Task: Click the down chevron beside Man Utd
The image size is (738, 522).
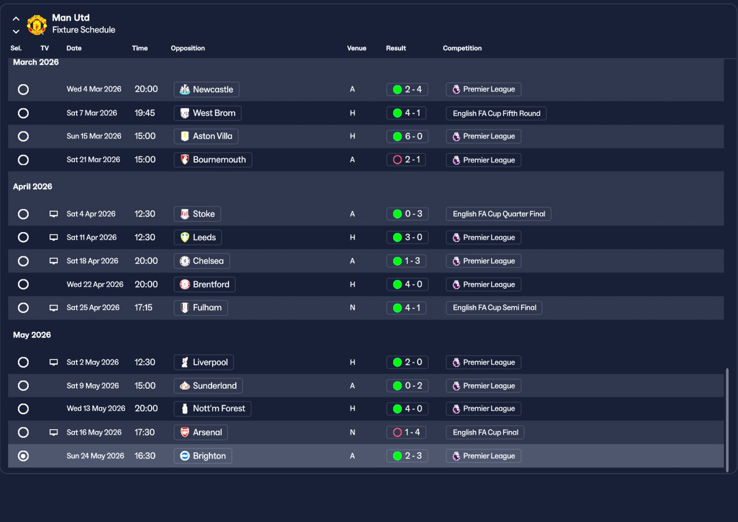Action: [16, 31]
